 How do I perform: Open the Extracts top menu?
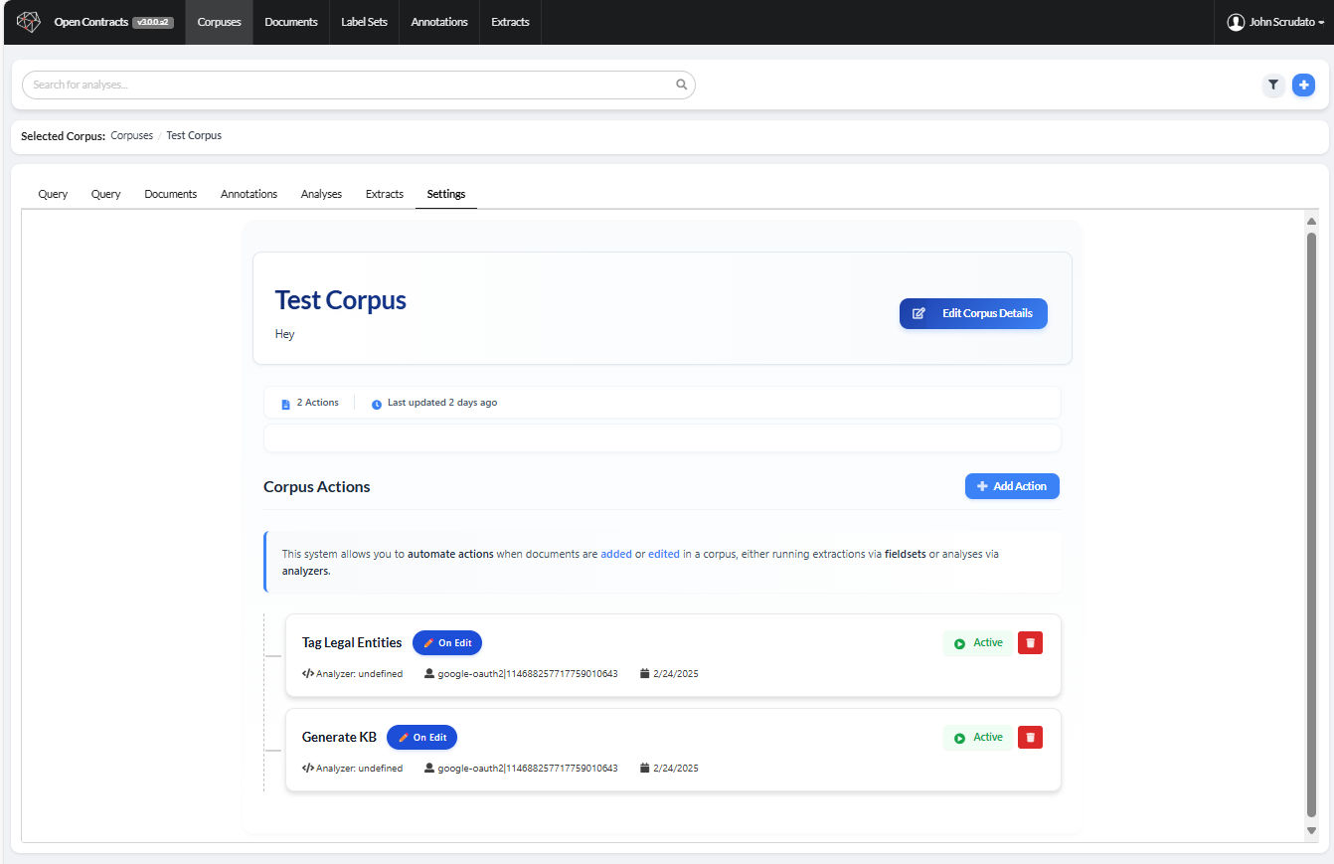[510, 22]
